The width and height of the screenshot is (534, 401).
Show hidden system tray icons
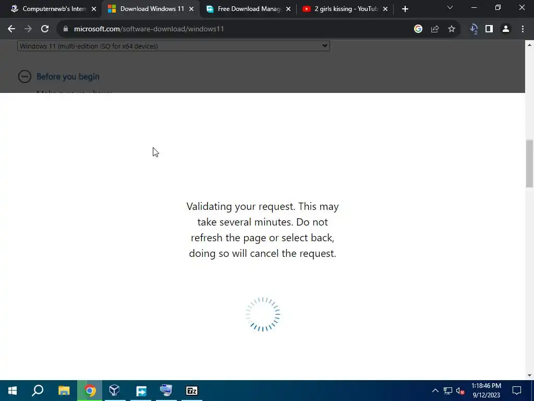(x=435, y=391)
